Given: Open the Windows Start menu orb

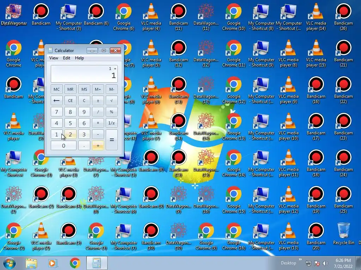Looking at the screenshot, I should tap(10, 263).
